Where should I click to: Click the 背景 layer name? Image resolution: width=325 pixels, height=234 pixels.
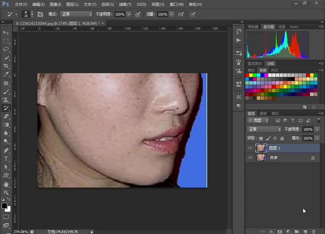pos(273,158)
